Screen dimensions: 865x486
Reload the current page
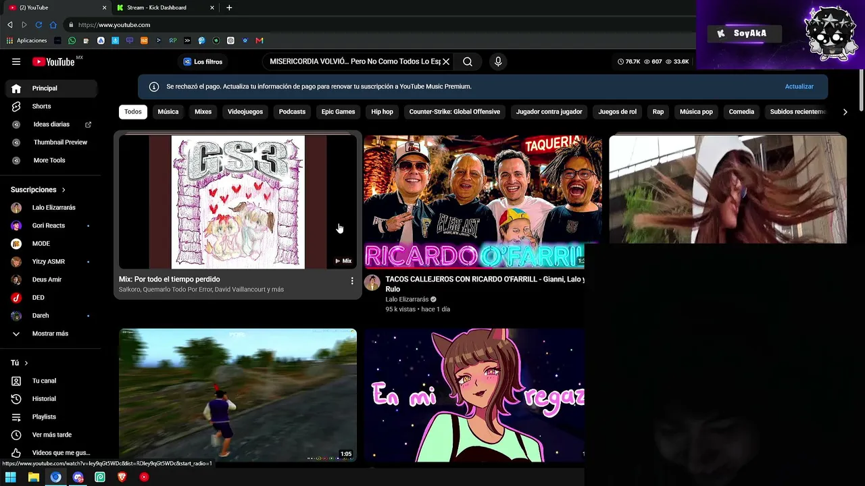(39, 25)
